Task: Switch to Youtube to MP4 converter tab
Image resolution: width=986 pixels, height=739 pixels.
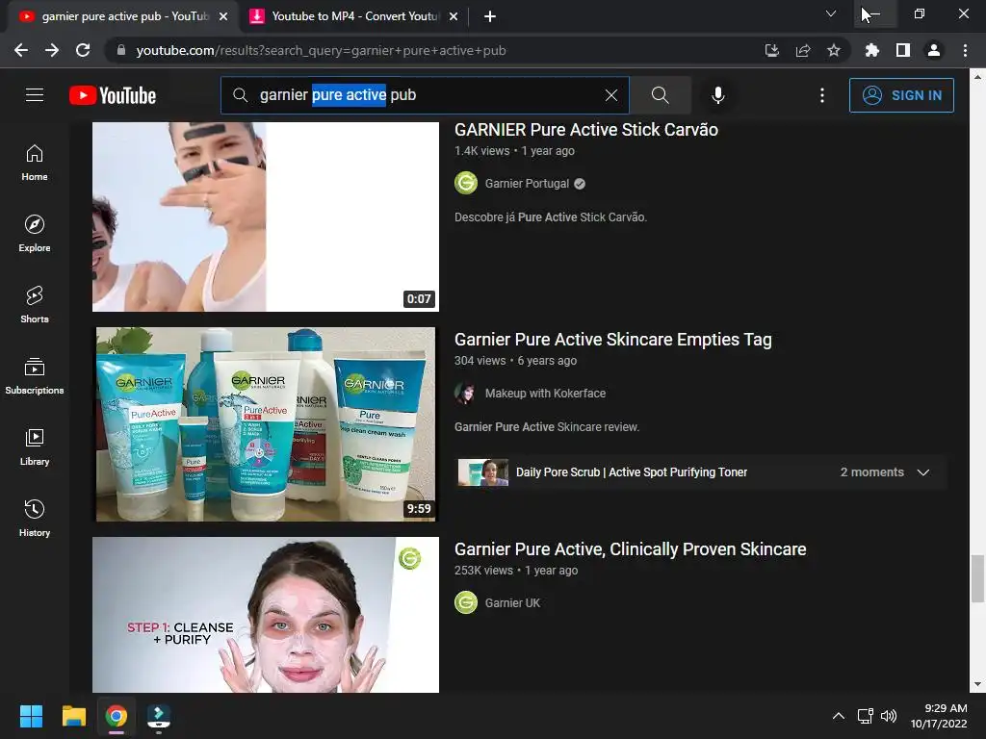Action: point(355,16)
